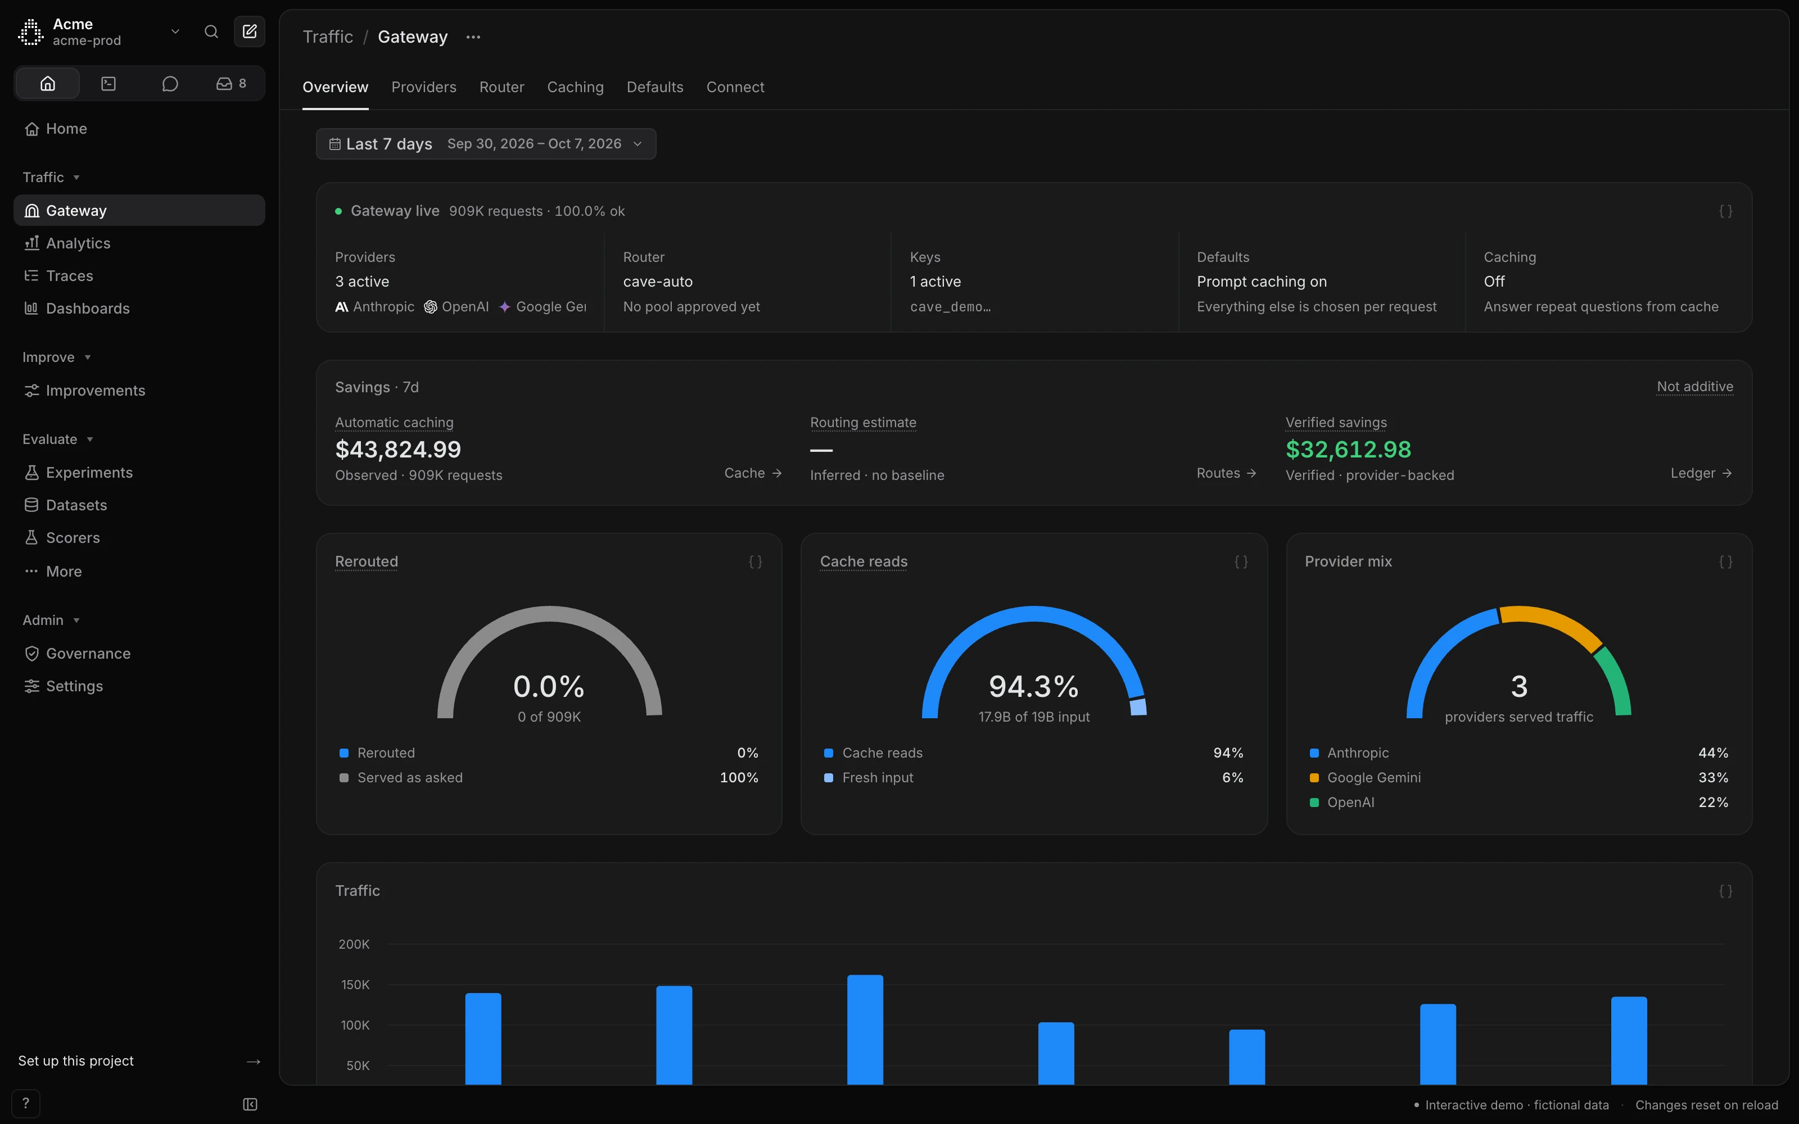Collapse the Admin sidebar section
The width and height of the screenshot is (1799, 1124).
point(51,620)
